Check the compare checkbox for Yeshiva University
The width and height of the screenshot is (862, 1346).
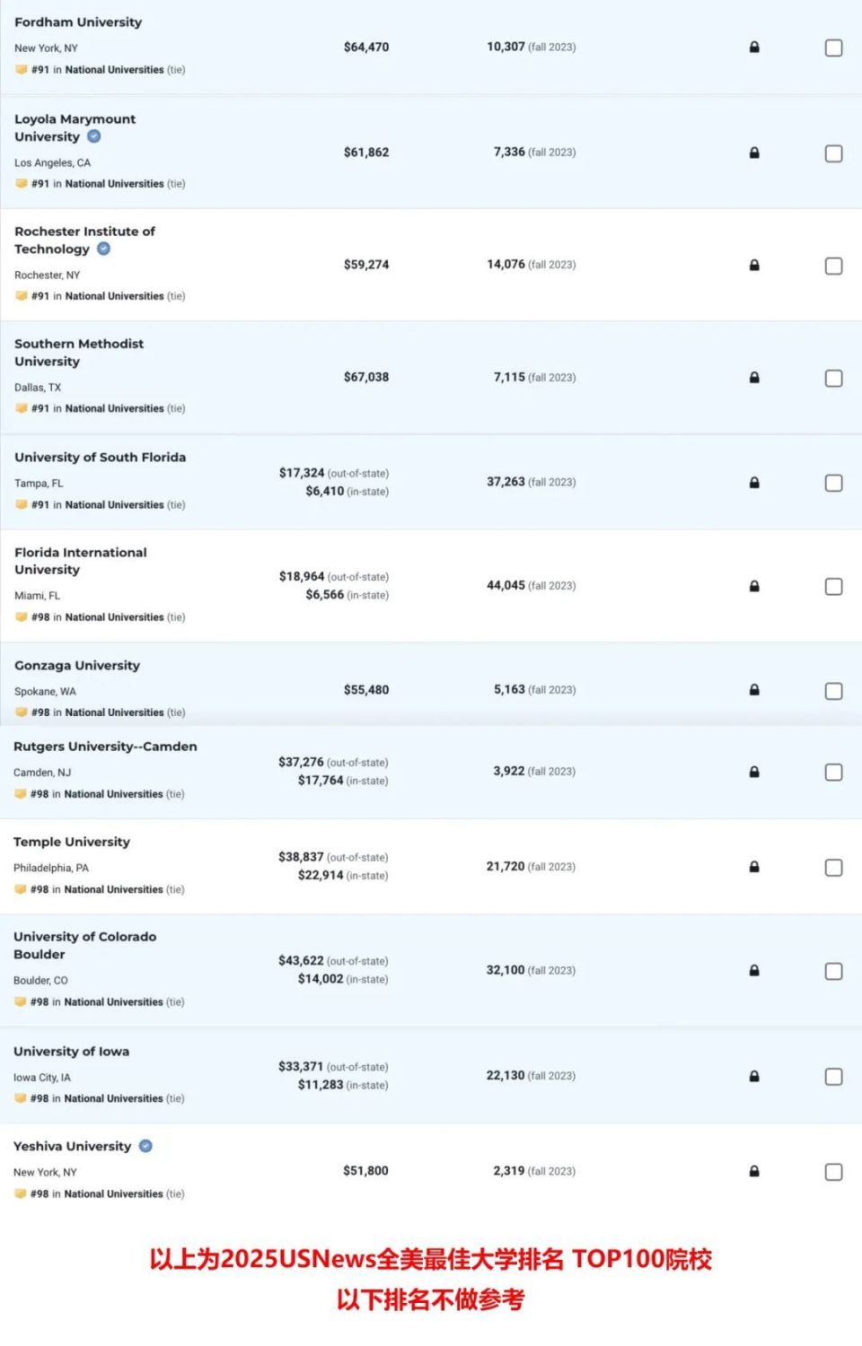832,1171
